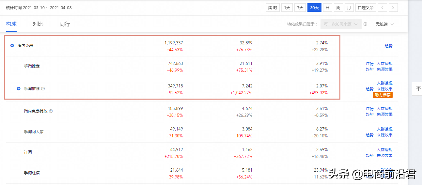Collapse the 淘内免费 row
The height and width of the screenshot is (185, 422).
pyautogui.click(x=12, y=46)
